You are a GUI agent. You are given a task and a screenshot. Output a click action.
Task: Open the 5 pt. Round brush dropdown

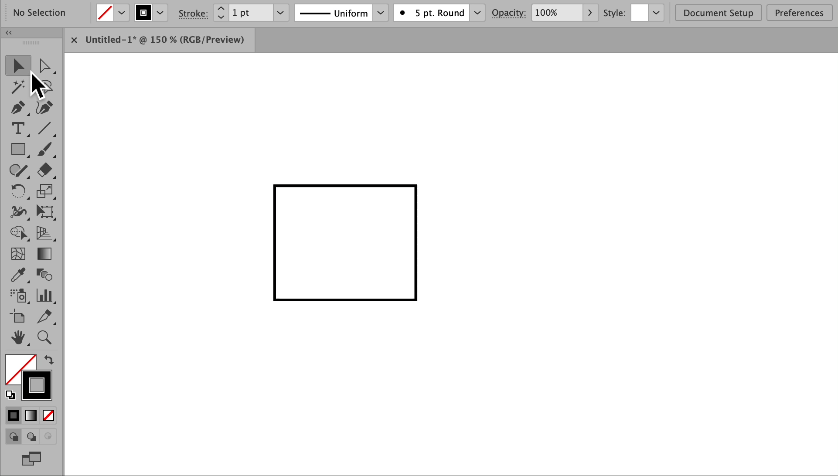(x=477, y=13)
